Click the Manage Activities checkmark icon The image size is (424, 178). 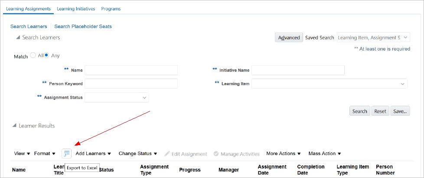(x=216, y=154)
